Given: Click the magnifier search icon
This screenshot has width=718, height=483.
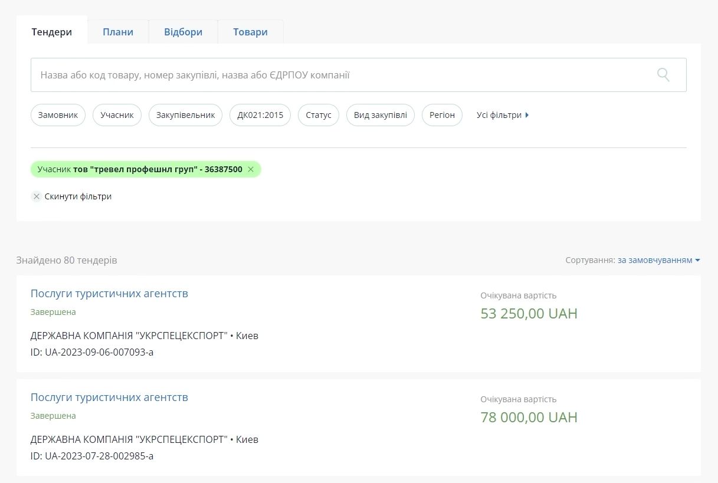Looking at the screenshot, I should click(663, 75).
